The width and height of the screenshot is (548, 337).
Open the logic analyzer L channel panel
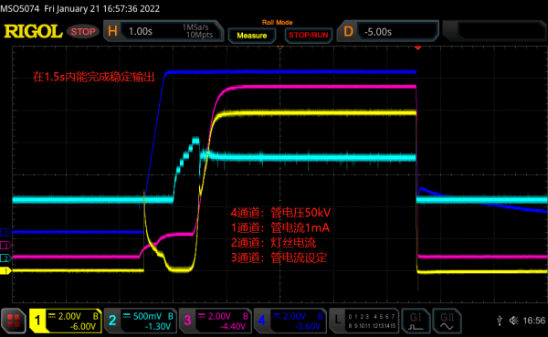(x=364, y=321)
